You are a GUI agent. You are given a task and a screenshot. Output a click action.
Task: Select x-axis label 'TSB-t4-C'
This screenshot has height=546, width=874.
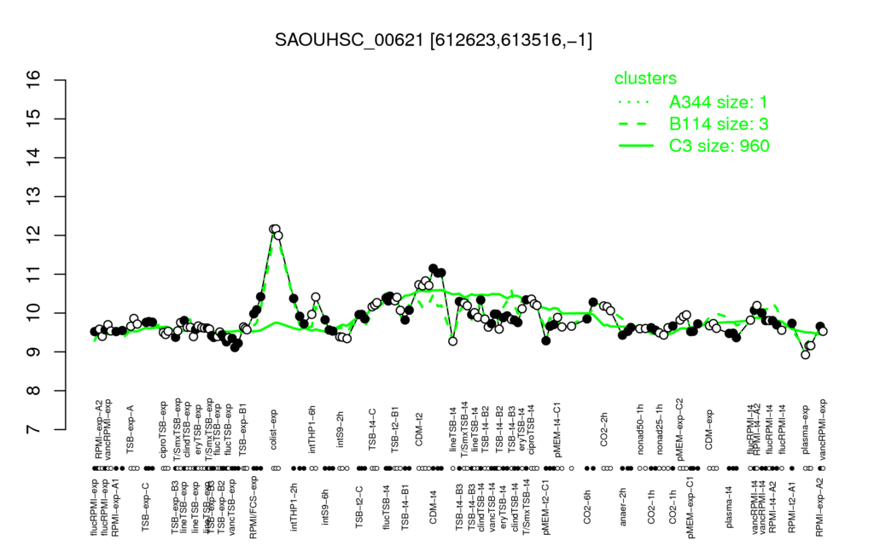pyautogui.click(x=372, y=429)
